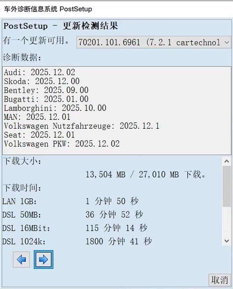Select the Bugatti: 2025.01.00 line
233x289 pixels.
click(46, 99)
